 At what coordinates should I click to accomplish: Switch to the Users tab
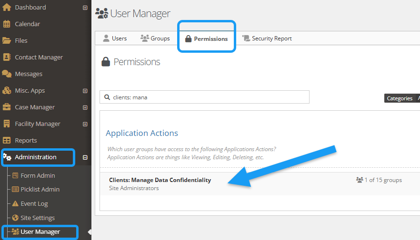(x=114, y=38)
